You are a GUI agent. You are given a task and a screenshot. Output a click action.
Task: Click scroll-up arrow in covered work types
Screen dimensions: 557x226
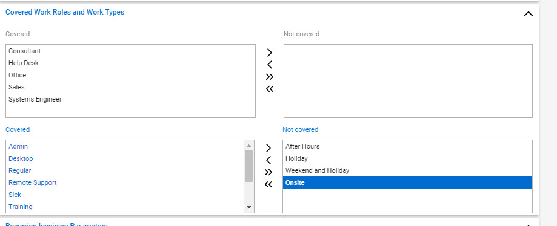pyautogui.click(x=248, y=146)
